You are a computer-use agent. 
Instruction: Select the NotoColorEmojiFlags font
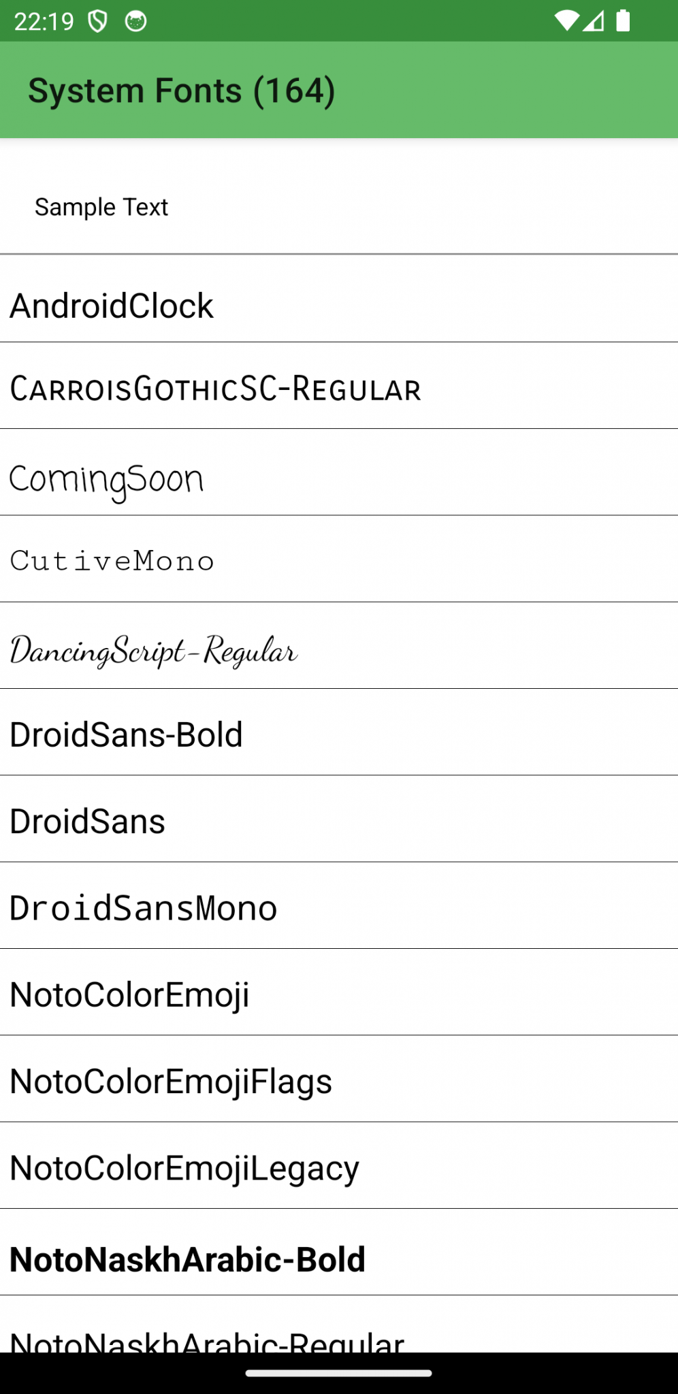point(272,1080)
